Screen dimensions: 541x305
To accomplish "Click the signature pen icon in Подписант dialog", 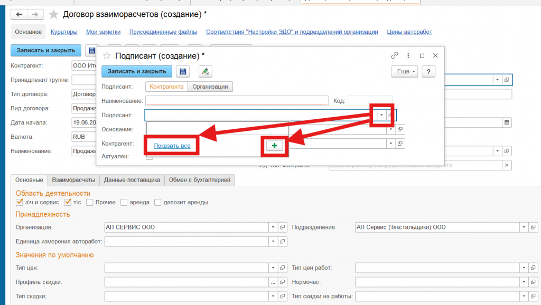I will [205, 71].
